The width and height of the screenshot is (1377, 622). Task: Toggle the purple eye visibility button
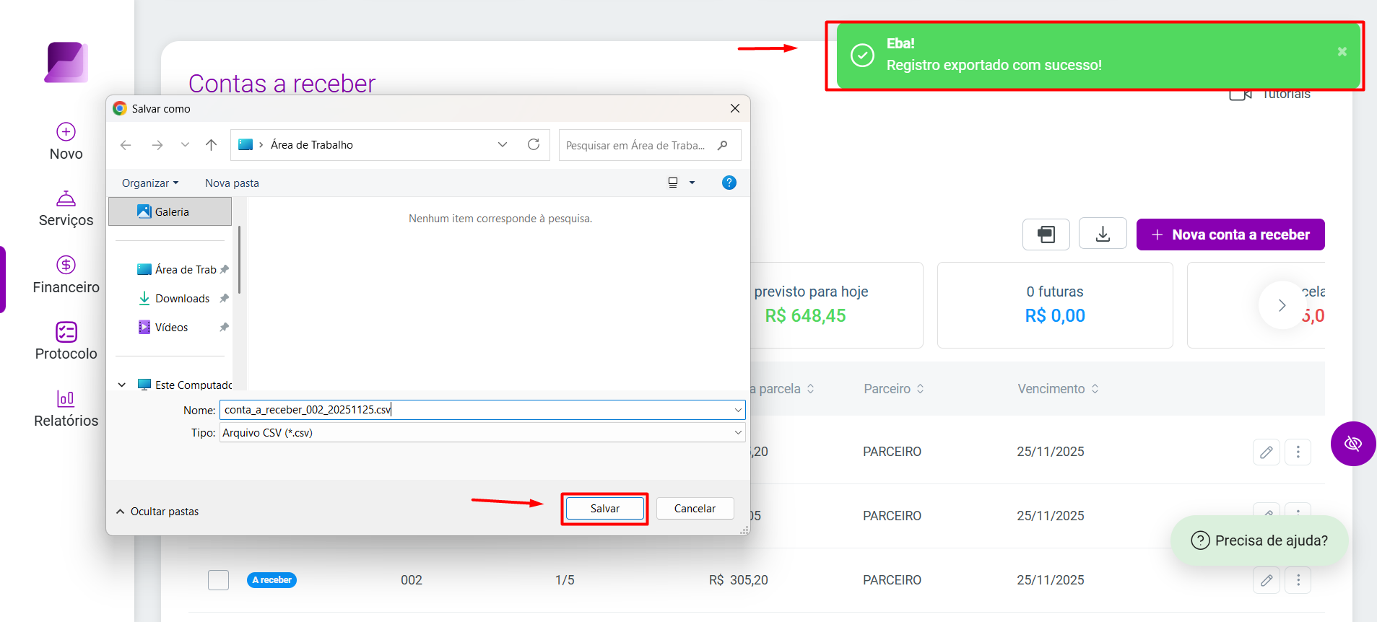tap(1352, 443)
